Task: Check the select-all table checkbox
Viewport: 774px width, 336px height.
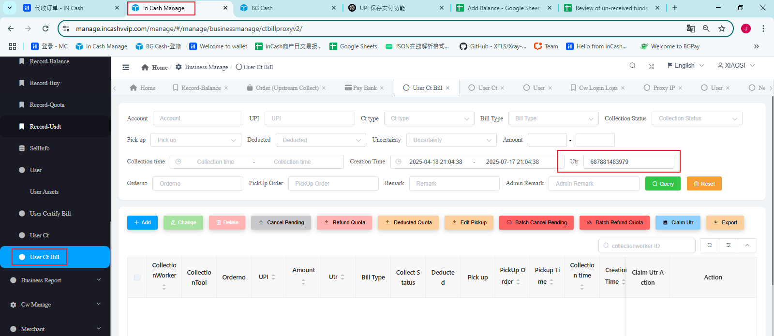Action: [x=137, y=278]
